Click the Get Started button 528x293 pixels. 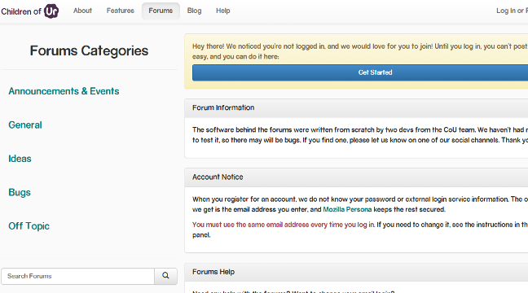pos(360,72)
